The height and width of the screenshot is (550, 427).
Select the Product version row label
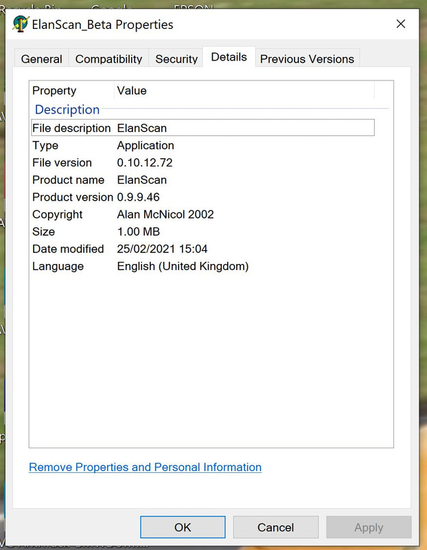point(73,197)
